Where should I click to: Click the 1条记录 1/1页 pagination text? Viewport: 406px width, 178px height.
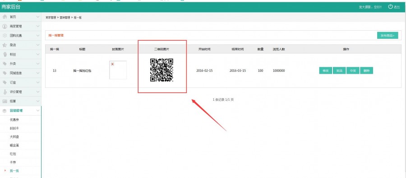(223, 99)
